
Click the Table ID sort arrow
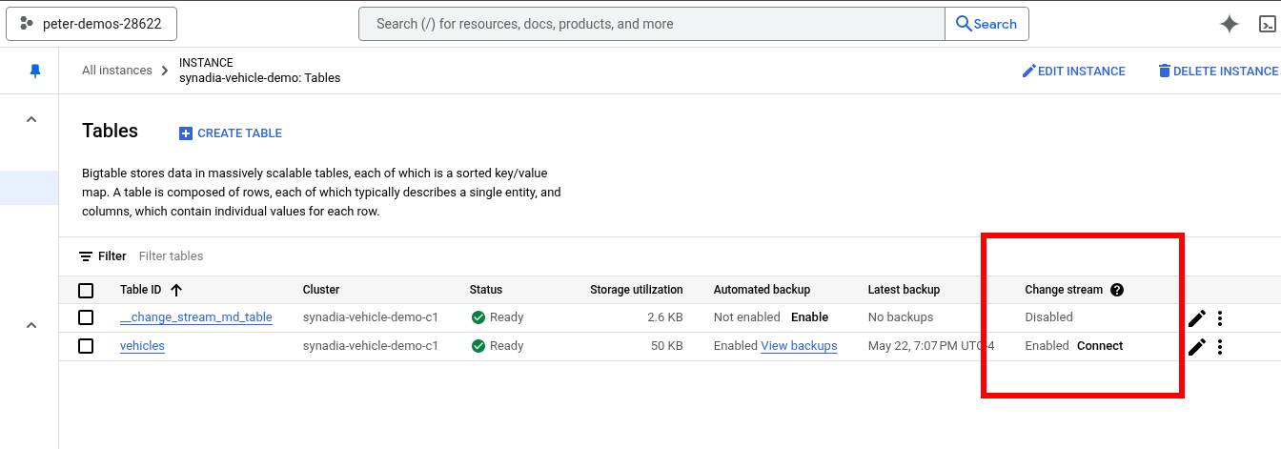(x=176, y=290)
